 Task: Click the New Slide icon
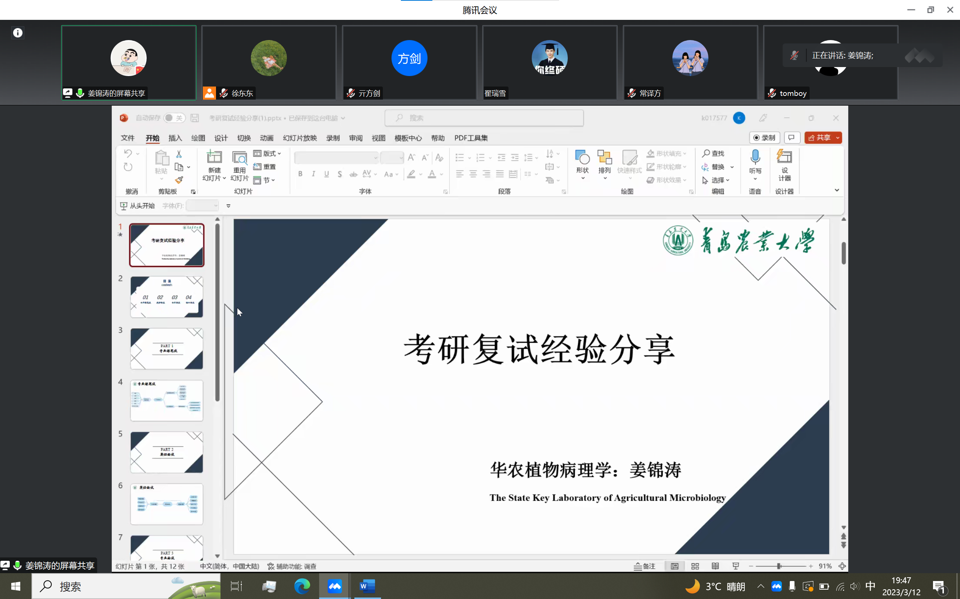pos(214,158)
